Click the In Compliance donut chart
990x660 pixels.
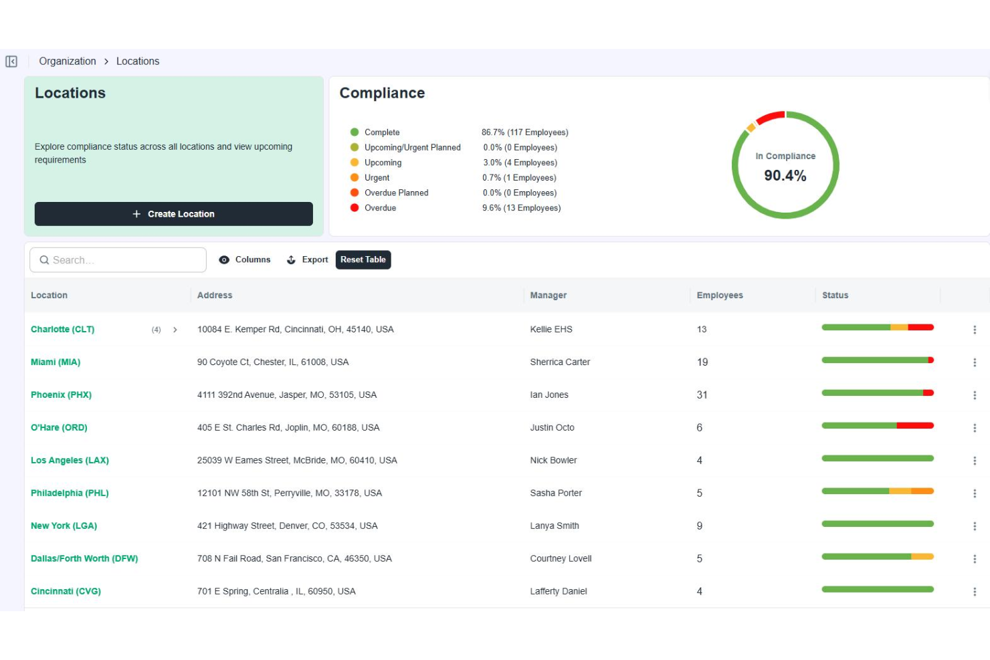[785, 164]
